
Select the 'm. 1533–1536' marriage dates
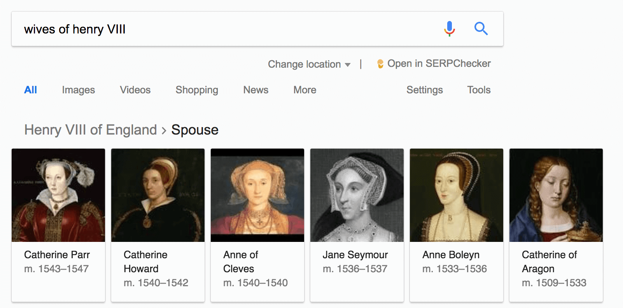pyautogui.click(x=455, y=269)
